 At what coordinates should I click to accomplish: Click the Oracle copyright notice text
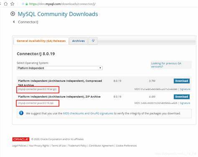click(58, 139)
